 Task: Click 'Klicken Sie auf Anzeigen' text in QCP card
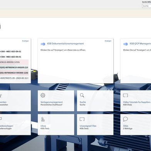[137, 50]
